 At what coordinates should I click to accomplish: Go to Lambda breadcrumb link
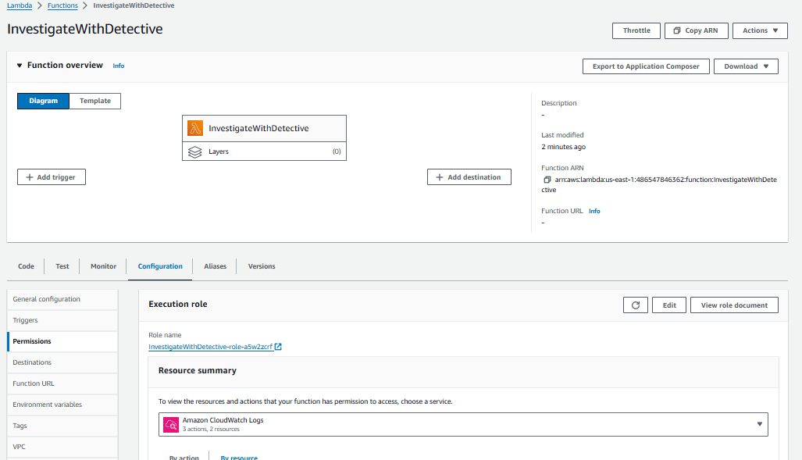tap(20, 5)
